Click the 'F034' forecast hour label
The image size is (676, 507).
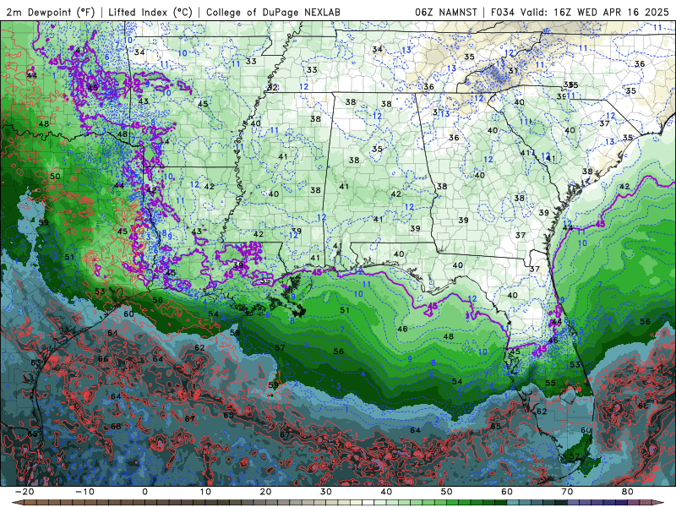[x=503, y=12]
